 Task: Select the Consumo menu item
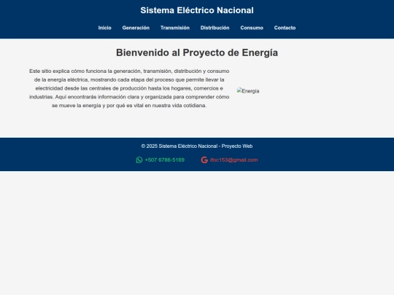pos(252,28)
